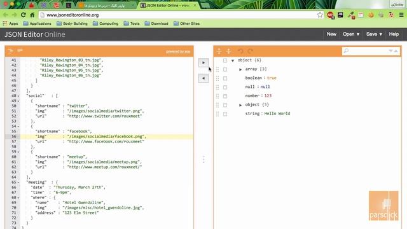The width and height of the screenshot is (407, 229).
Task: Open the action square for array row
Action: [x=225, y=69]
